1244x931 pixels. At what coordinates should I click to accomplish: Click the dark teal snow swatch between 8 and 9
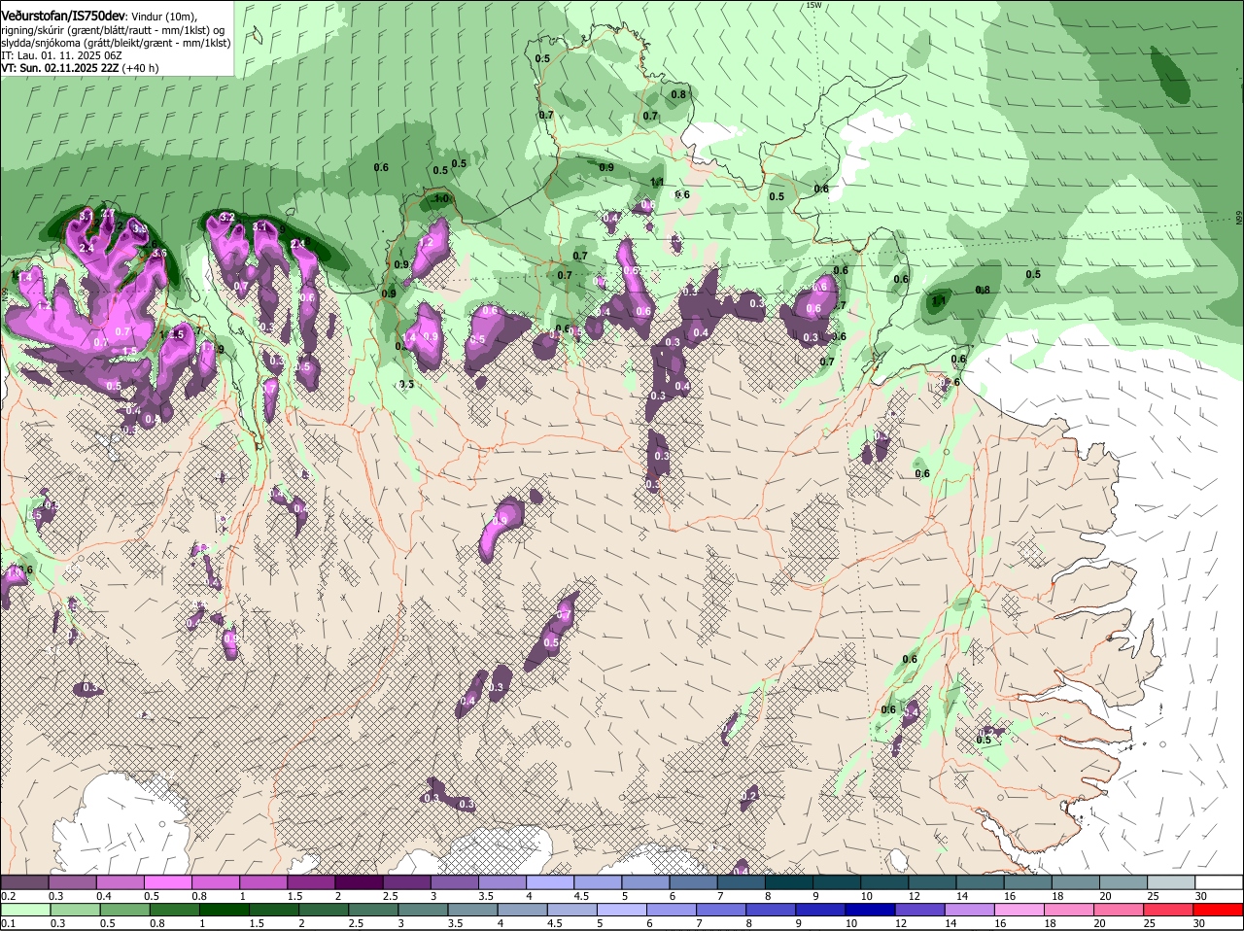[x=789, y=881]
